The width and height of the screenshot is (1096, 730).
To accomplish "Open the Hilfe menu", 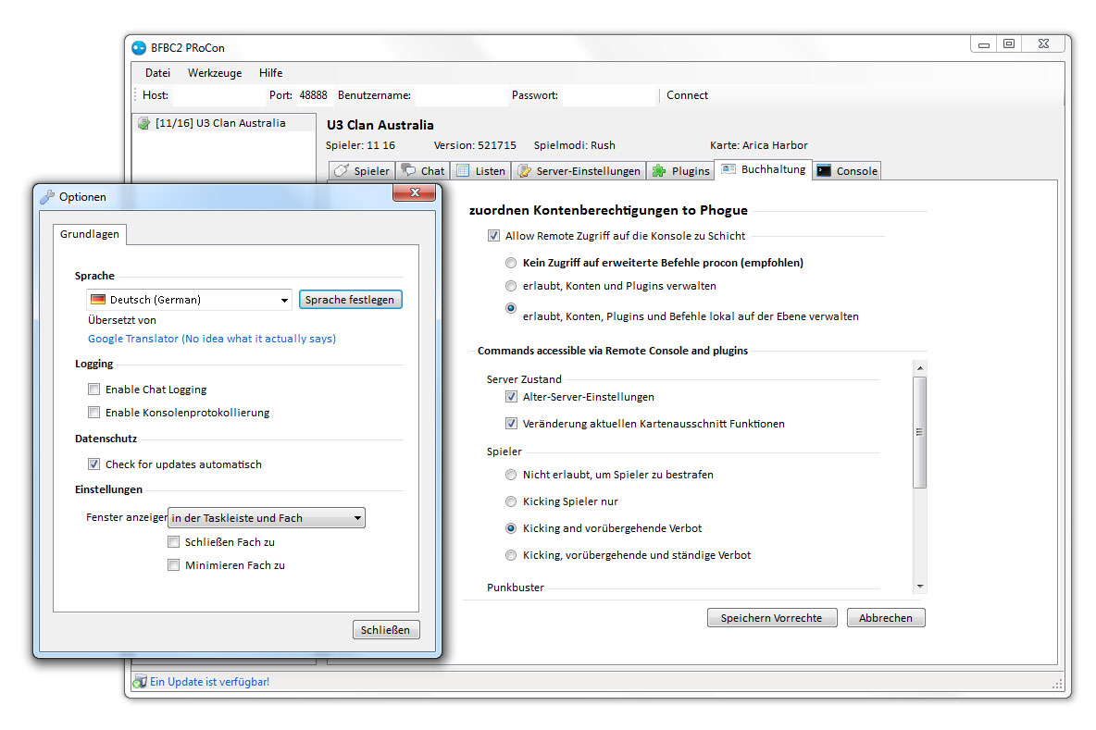I will point(270,73).
